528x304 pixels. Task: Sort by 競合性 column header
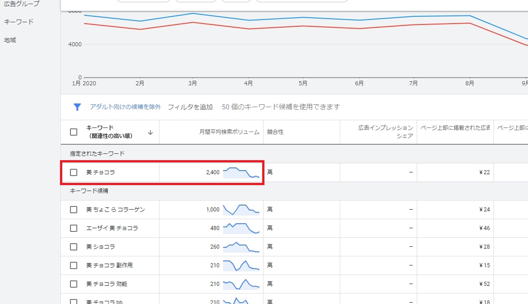275,132
